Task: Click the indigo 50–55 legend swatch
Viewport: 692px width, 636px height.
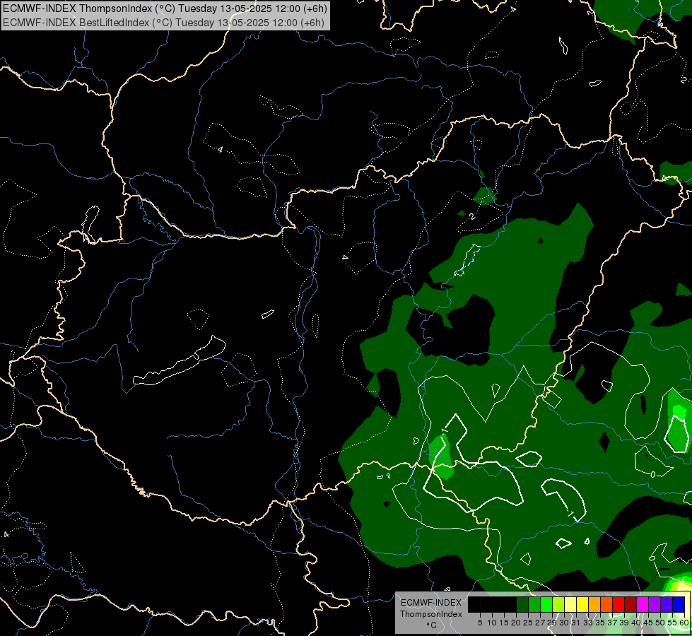Action: (x=667, y=604)
